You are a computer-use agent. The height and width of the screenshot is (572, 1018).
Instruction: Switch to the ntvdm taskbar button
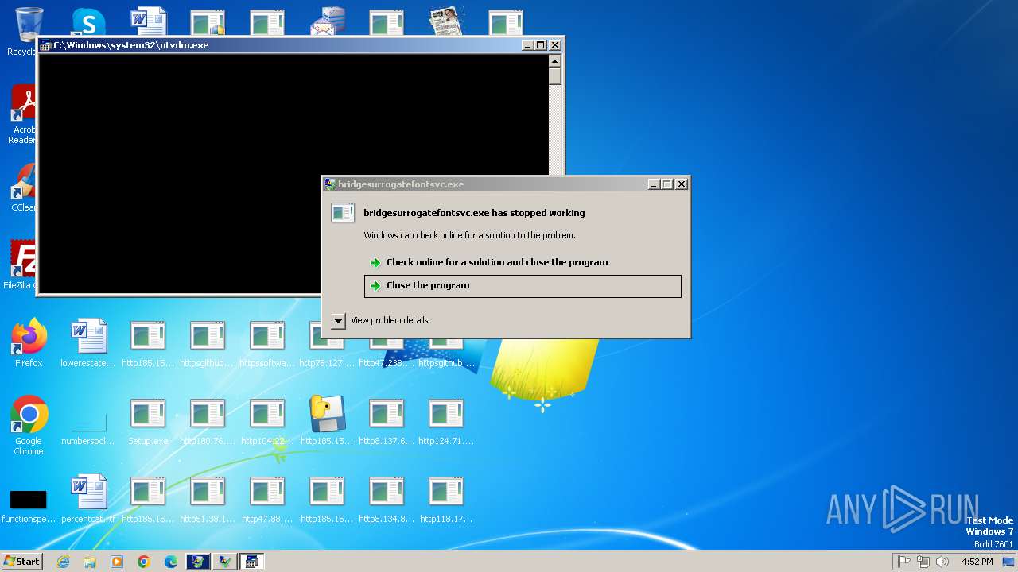[252, 562]
